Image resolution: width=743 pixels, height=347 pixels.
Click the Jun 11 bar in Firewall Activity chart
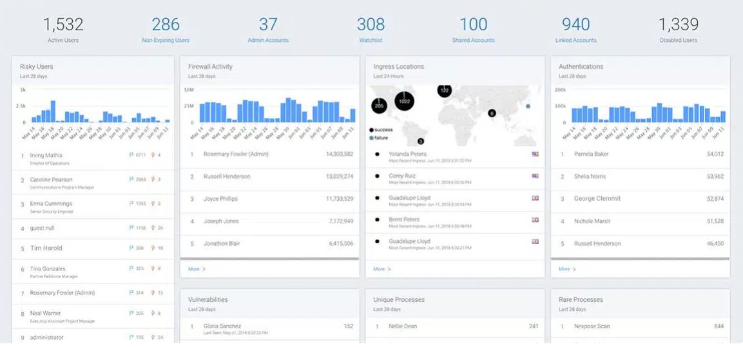pos(352,115)
